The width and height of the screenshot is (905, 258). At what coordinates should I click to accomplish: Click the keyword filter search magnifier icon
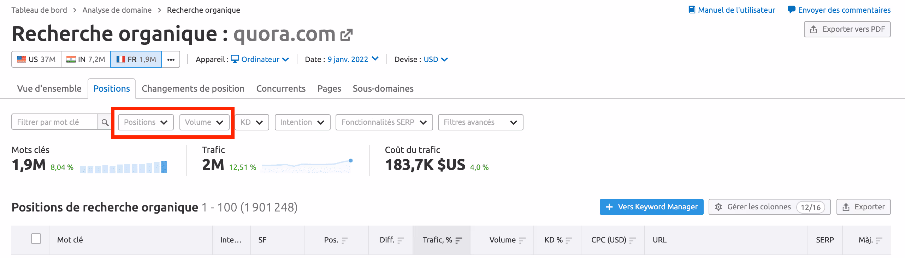click(105, 122)
